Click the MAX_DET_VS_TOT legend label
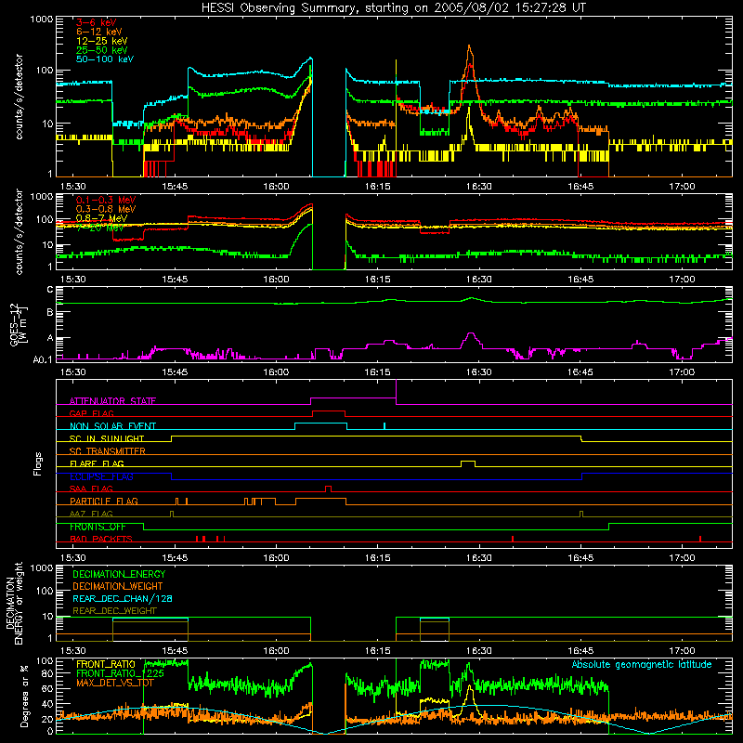 (115, 683)
